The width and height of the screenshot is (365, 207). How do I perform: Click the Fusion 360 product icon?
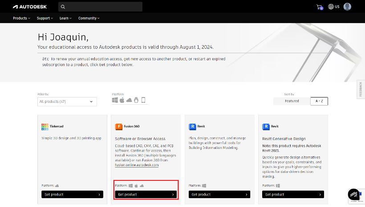[118, 127]
